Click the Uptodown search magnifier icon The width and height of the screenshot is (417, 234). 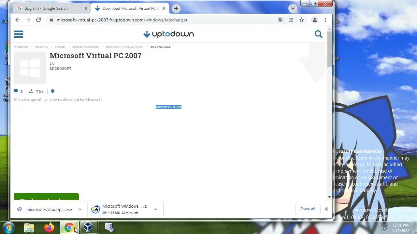(x=318, y=34)
